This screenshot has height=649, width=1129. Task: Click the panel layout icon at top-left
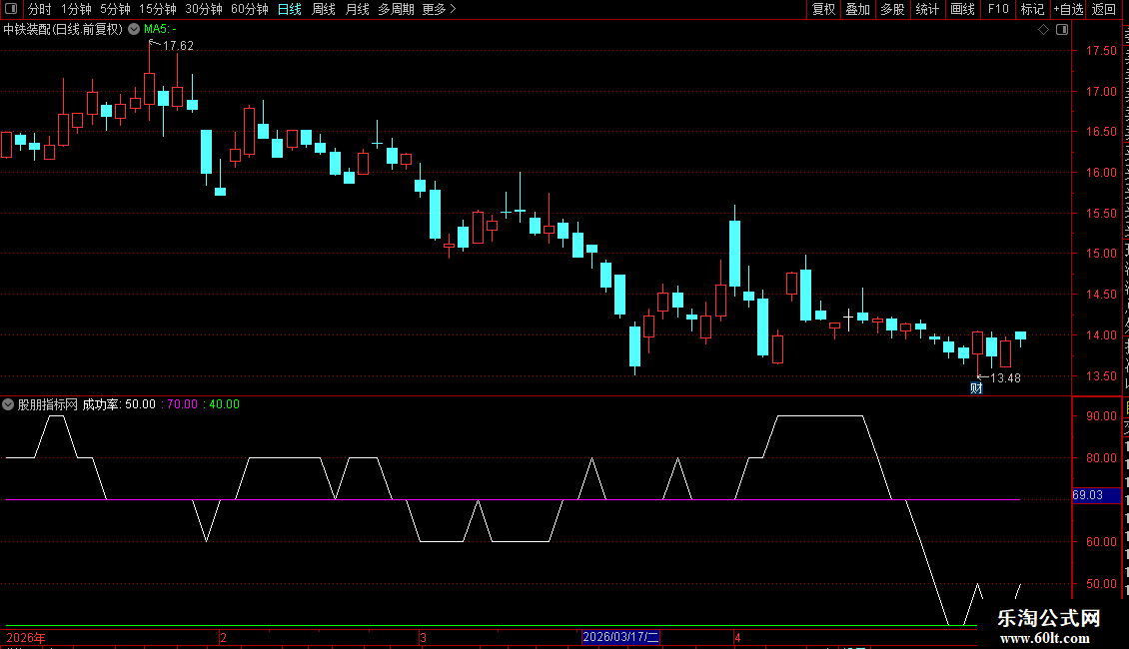tap(11, 9)
